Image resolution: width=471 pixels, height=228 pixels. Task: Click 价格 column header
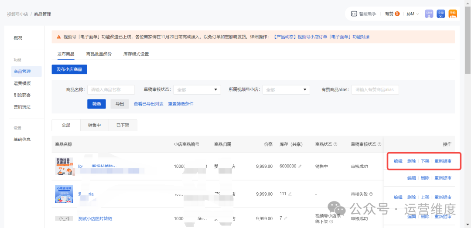tap(268, 144)
